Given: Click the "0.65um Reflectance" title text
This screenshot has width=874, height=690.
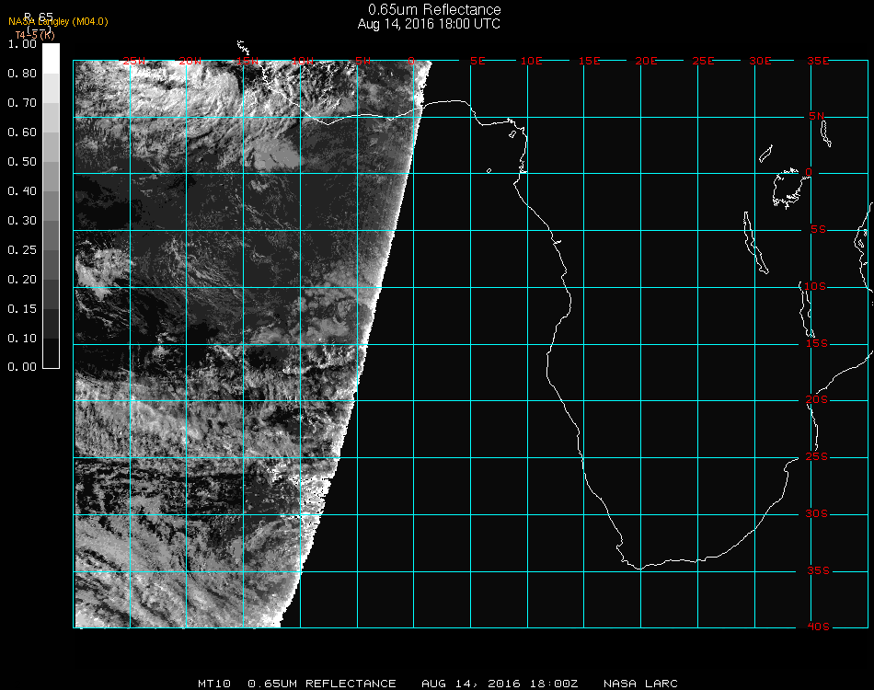Looking at the screenshot, I should [434, 9].
